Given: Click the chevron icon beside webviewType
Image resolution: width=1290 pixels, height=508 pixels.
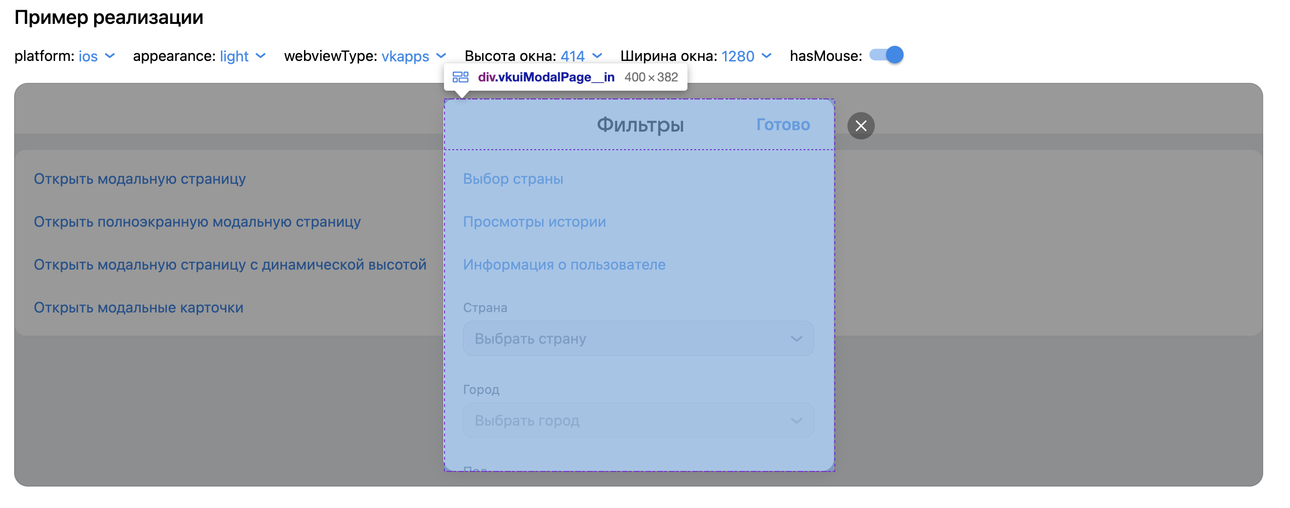Looking at the screenshot, I should [x=441, y=57].
